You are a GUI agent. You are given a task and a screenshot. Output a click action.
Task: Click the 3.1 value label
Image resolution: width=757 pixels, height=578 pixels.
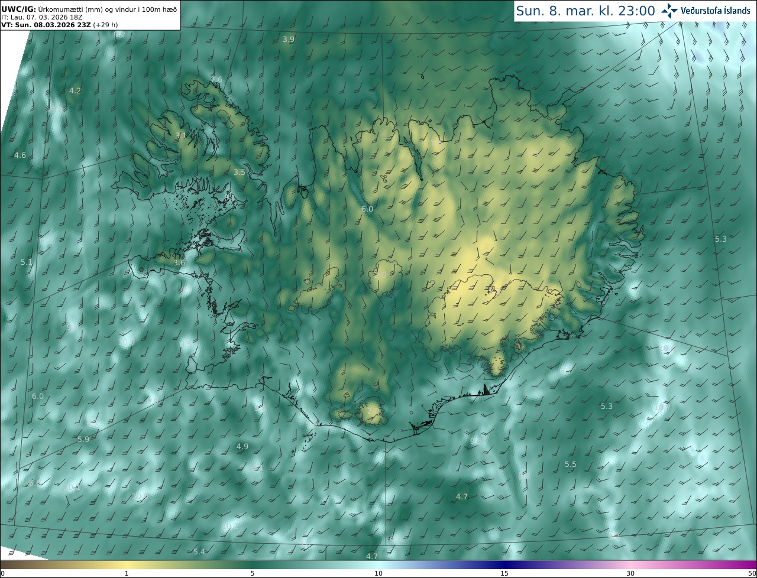(181, 135)
